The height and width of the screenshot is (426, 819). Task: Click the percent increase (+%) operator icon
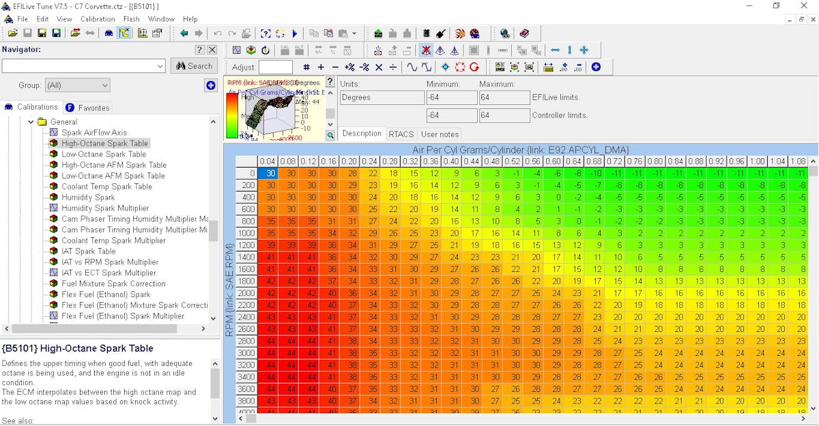[x=349, y=67]
